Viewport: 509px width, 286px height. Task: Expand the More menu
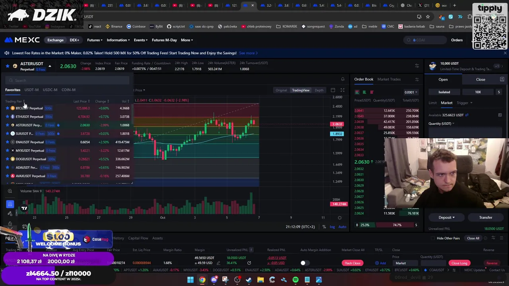[x=187, y=40]
